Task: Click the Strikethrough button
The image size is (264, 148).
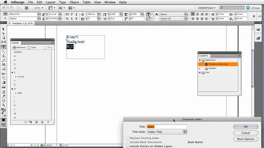Action: coord(76,18)
